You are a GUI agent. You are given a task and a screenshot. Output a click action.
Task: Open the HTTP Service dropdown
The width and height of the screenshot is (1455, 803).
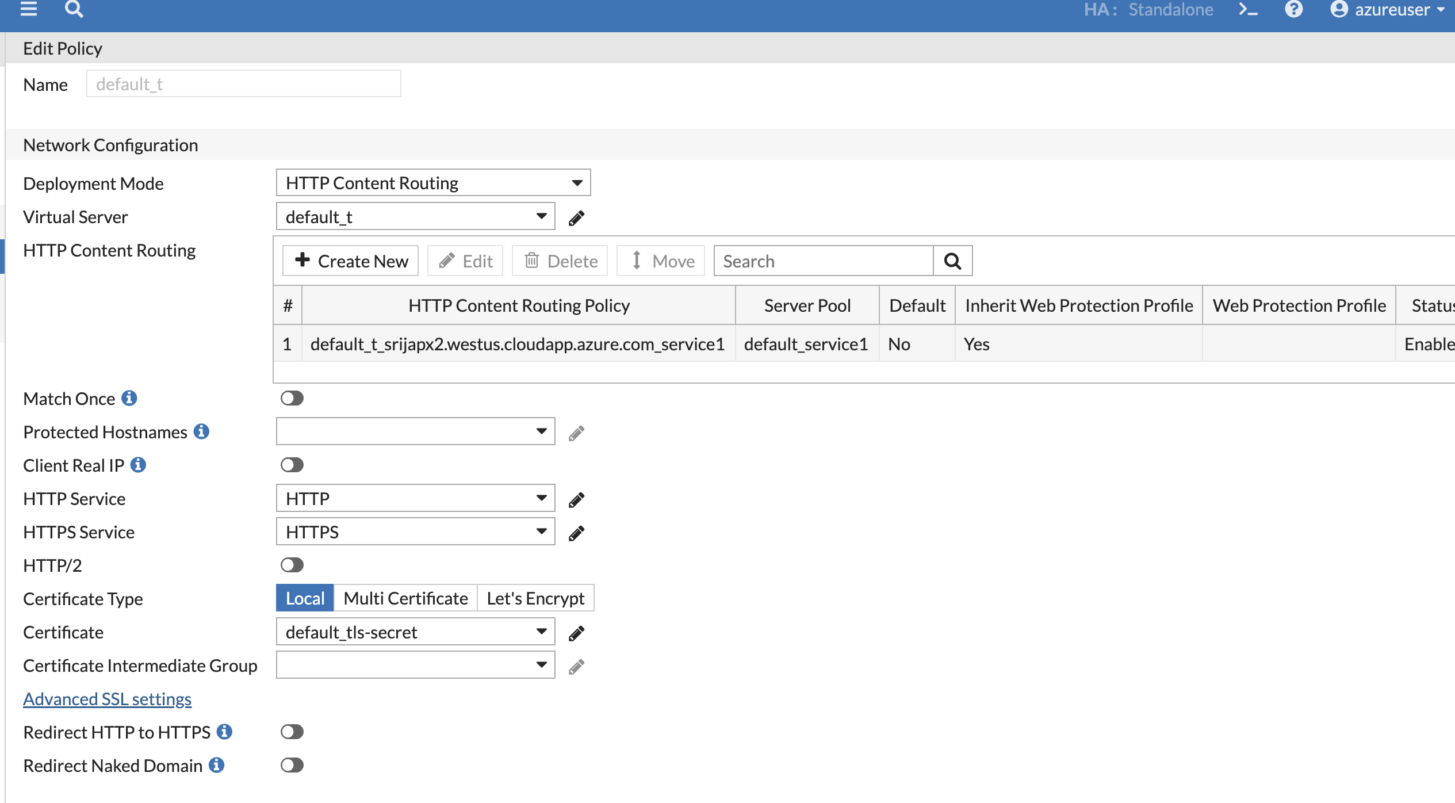coord(415,498)
